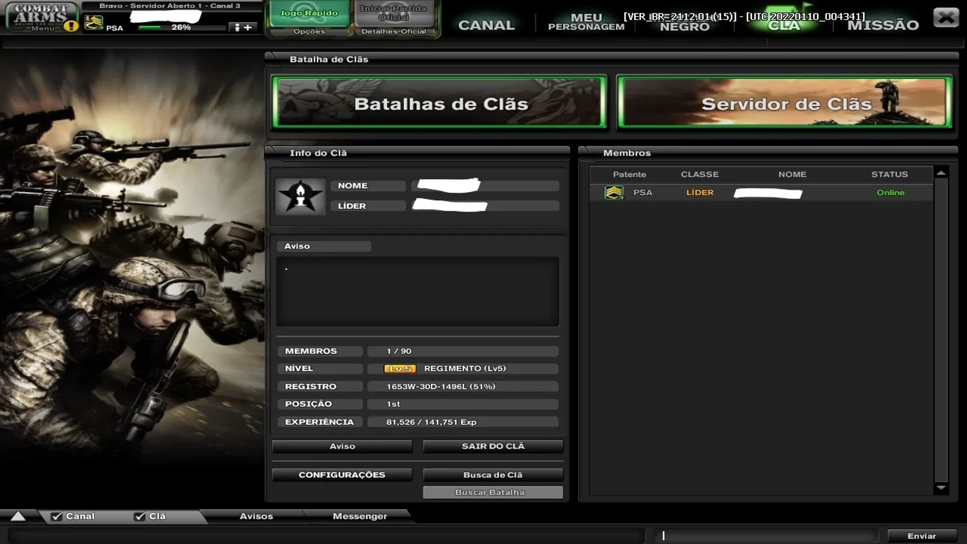The image size is (967, 544).
Task: Focus the chat message input field
Action: tap(766, 535)
